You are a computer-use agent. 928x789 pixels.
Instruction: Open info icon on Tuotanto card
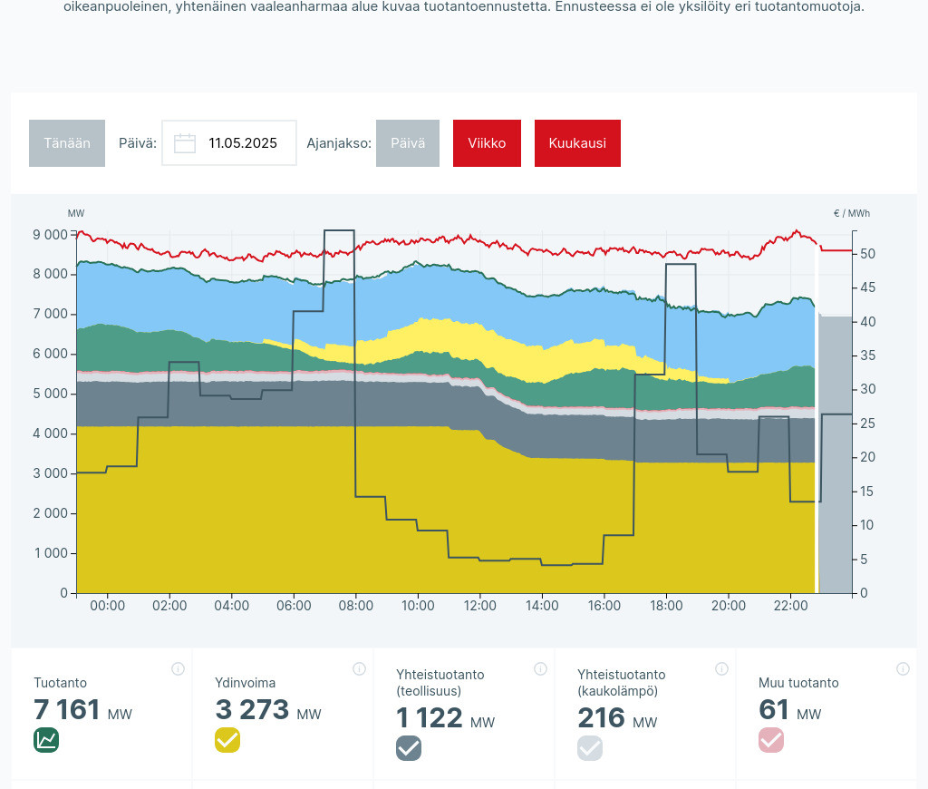point(178,669)
